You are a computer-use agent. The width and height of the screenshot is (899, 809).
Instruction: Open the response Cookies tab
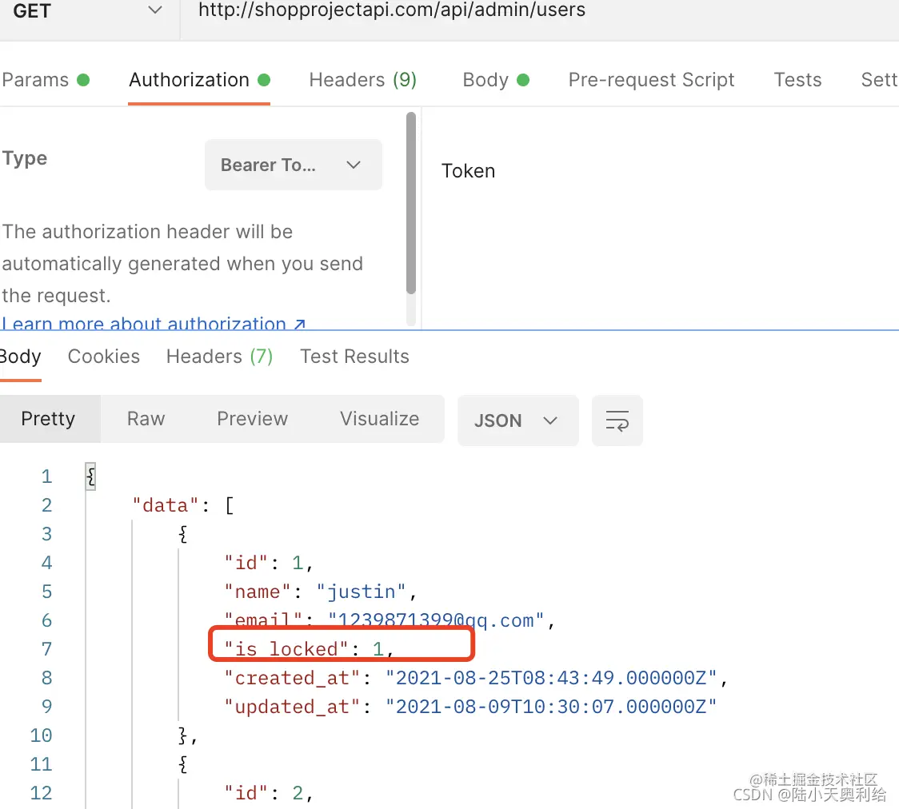click(104, 357)
